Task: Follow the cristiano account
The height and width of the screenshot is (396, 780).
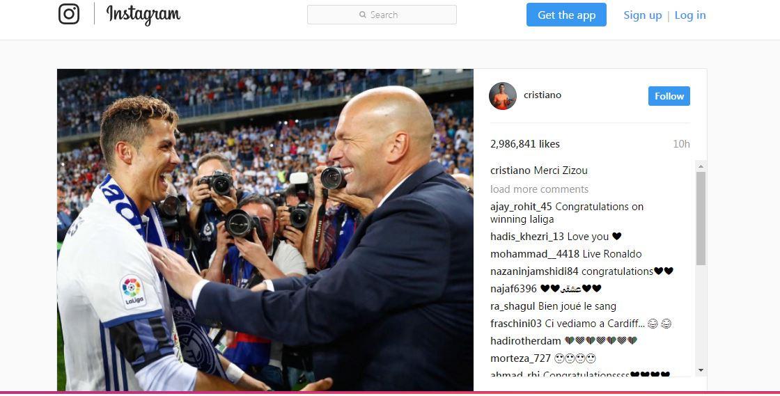Action: [669, 97]
